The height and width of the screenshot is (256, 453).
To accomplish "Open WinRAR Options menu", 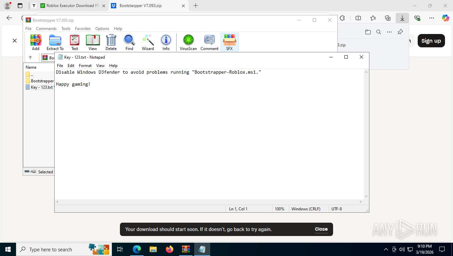I will point(102,29).
